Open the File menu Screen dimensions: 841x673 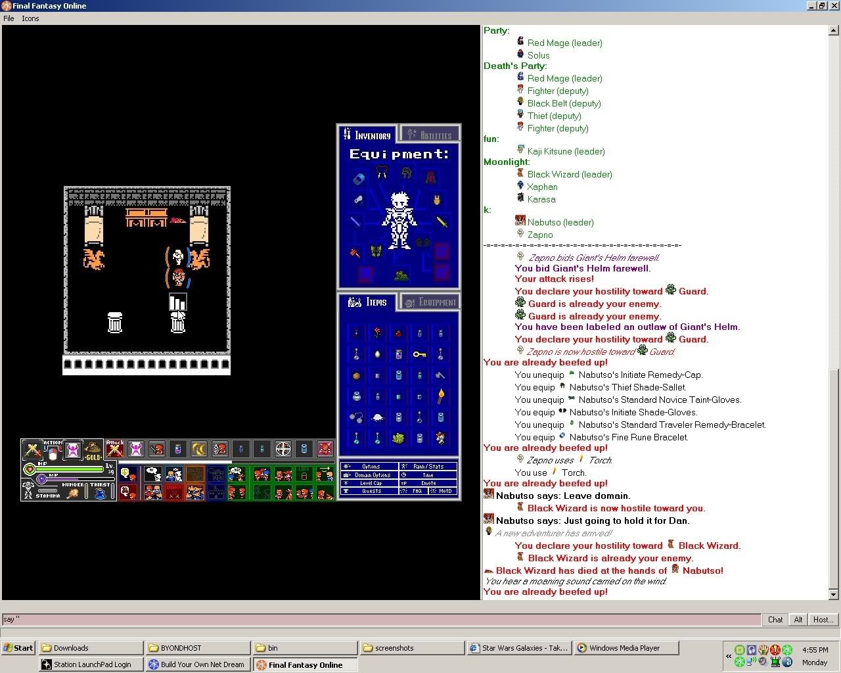coord(9,18)
